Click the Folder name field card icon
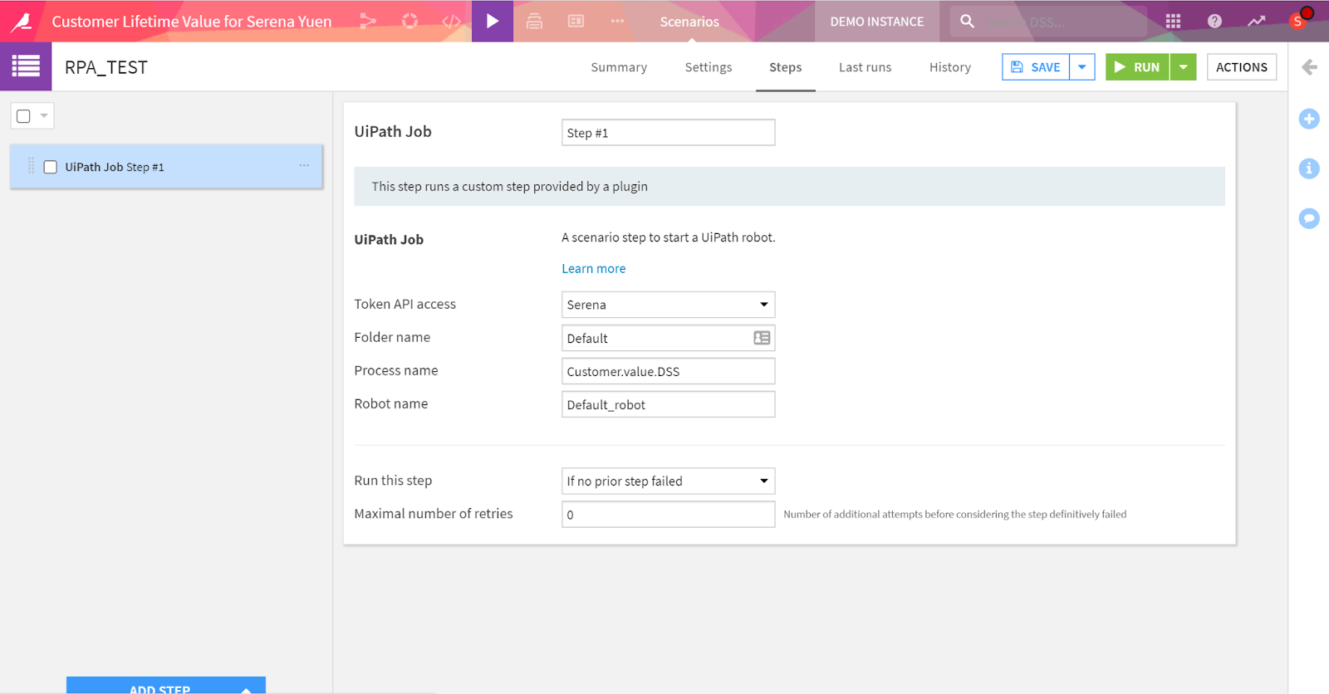 pos(762,338)
